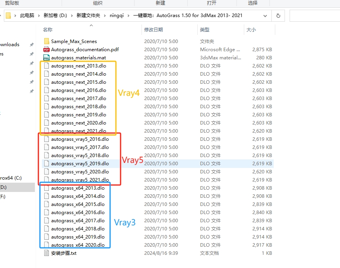The width and height of the screenshot is (340, 268).
Task: Expand the chevron after 此电脑 breadcrumb
Action: (39, 16)
